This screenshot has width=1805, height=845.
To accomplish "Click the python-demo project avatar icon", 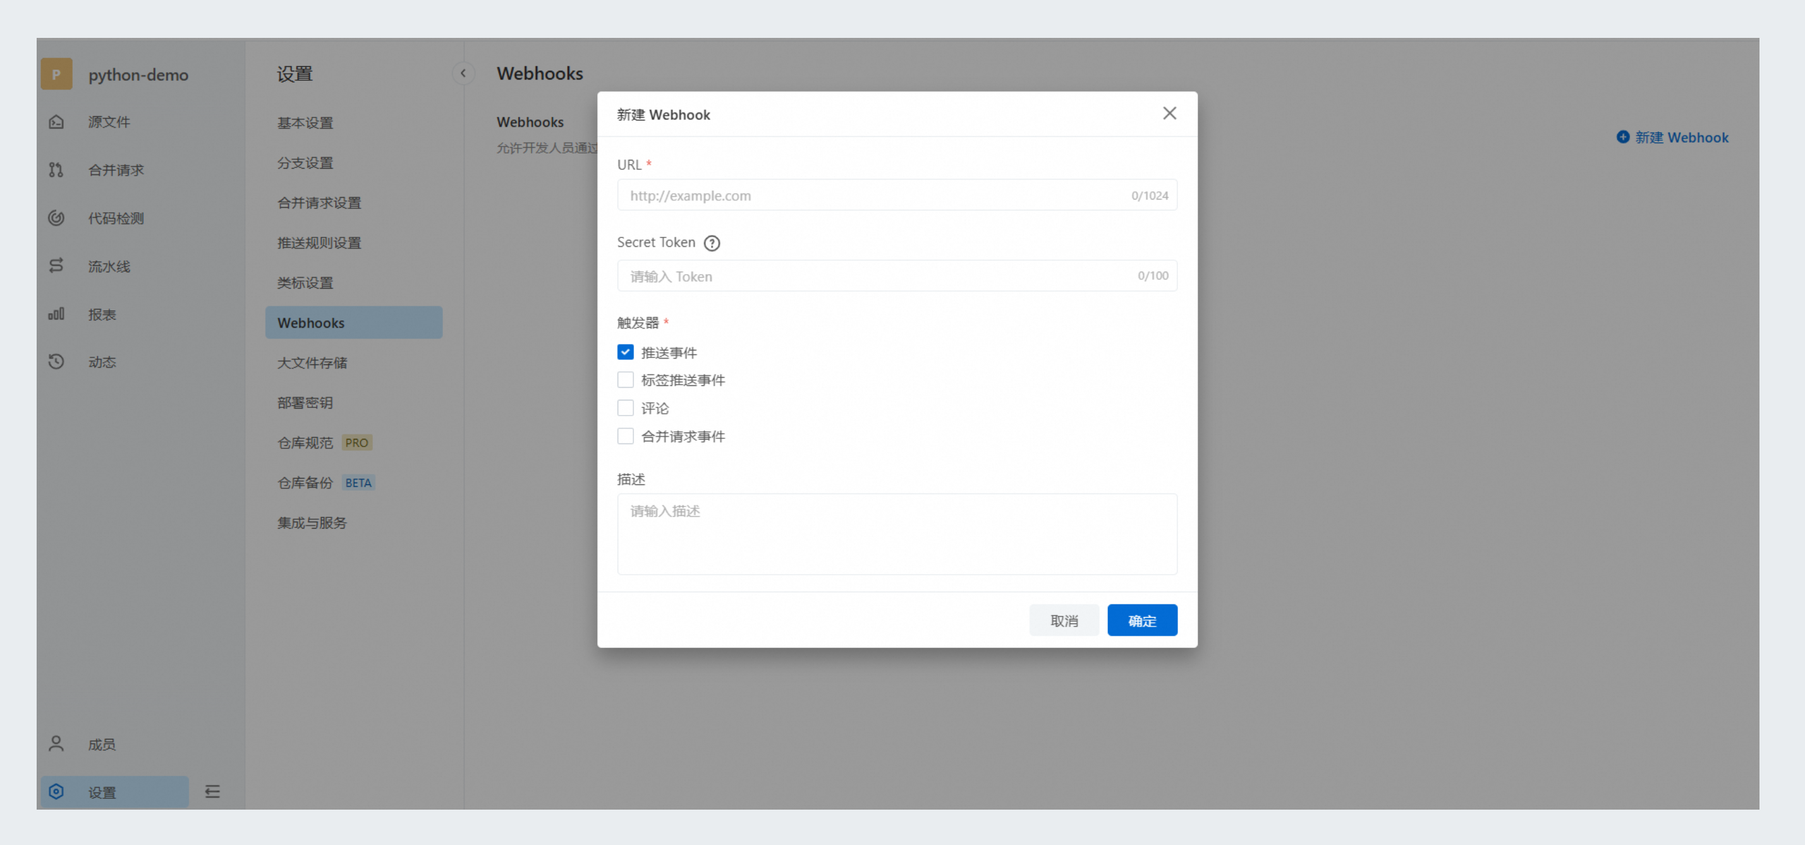I will (56, 75).
